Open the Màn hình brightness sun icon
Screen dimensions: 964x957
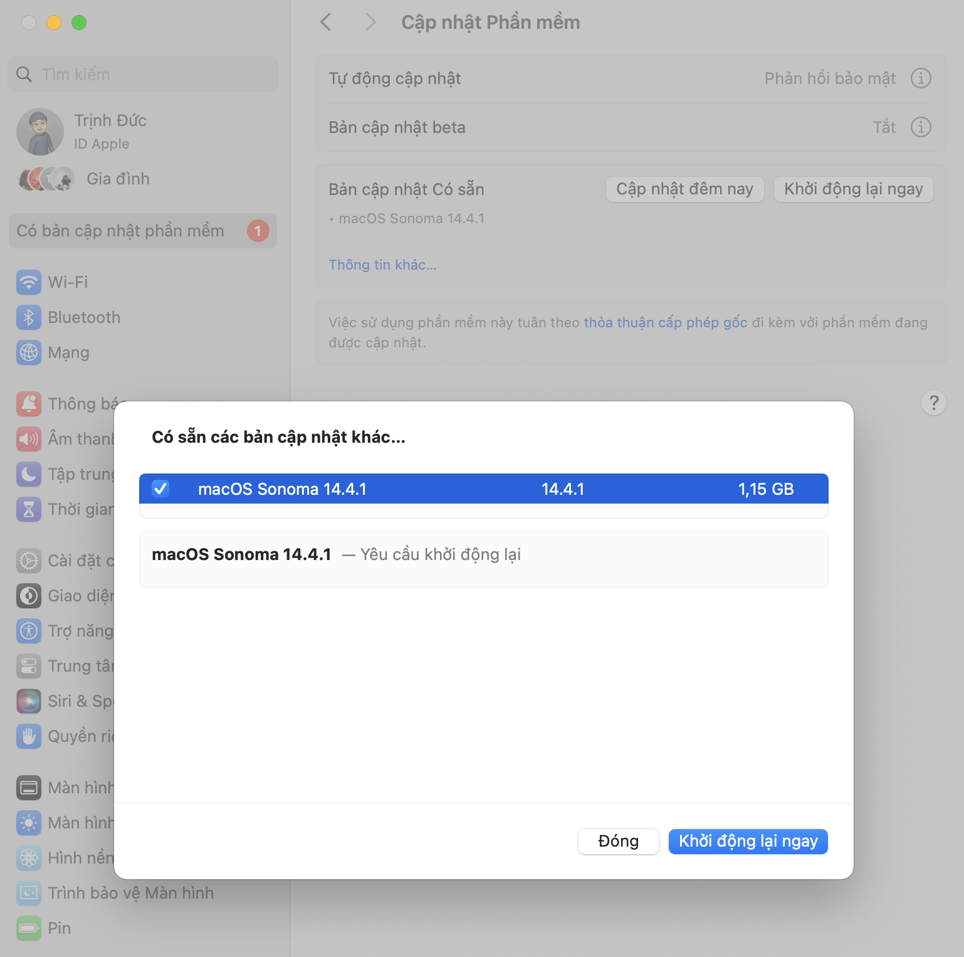click(x=29, y=823)
